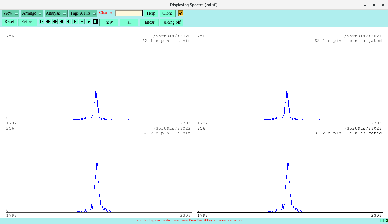Click the horizontal expand arrows icon
The height and width of the screenshot is (224, 388).
48,21
